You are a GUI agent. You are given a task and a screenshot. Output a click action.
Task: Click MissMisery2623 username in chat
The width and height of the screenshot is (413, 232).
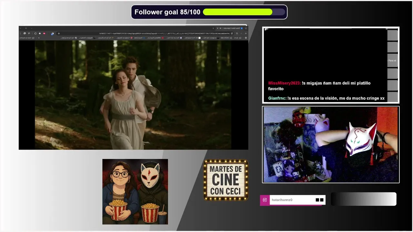pos(284,83)
